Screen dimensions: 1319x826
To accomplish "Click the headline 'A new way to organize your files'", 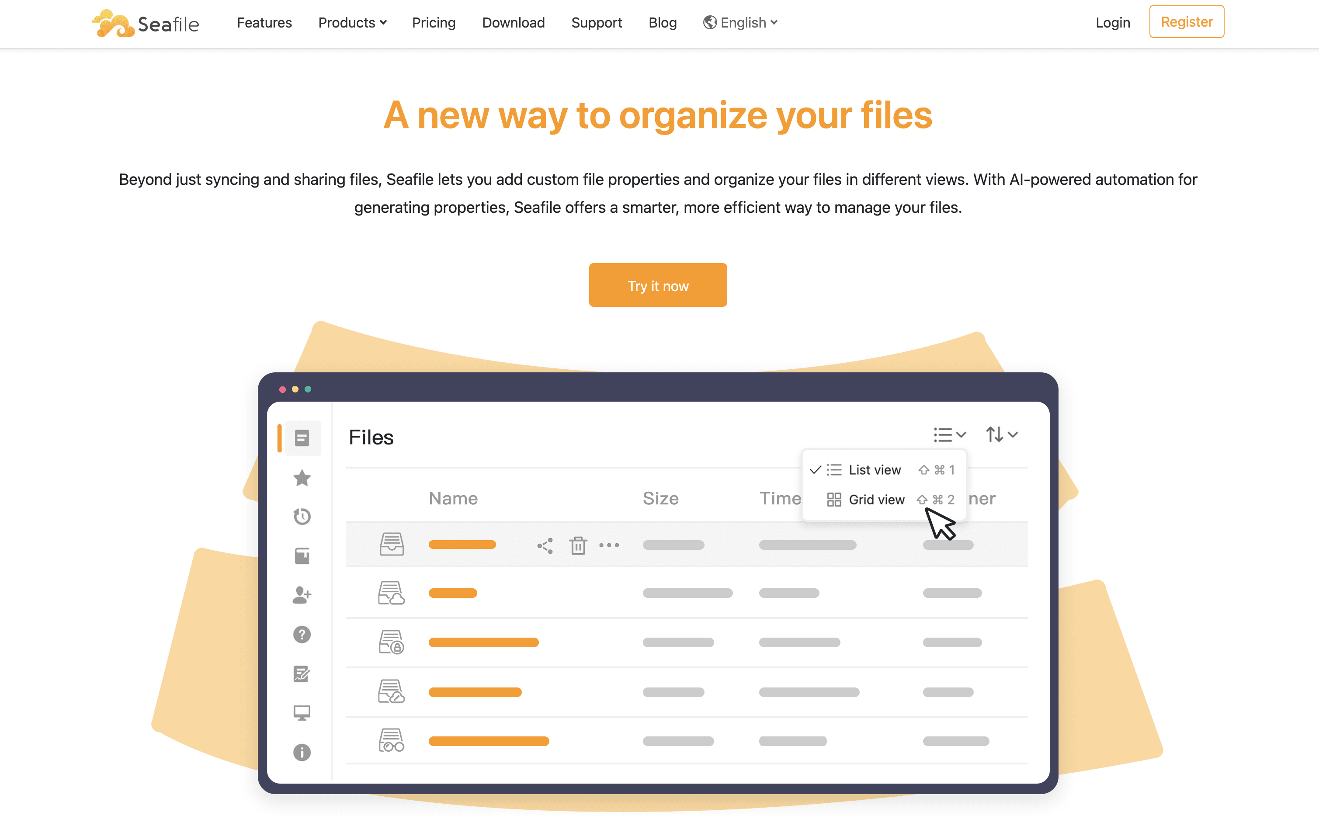I will click(658, 115).
